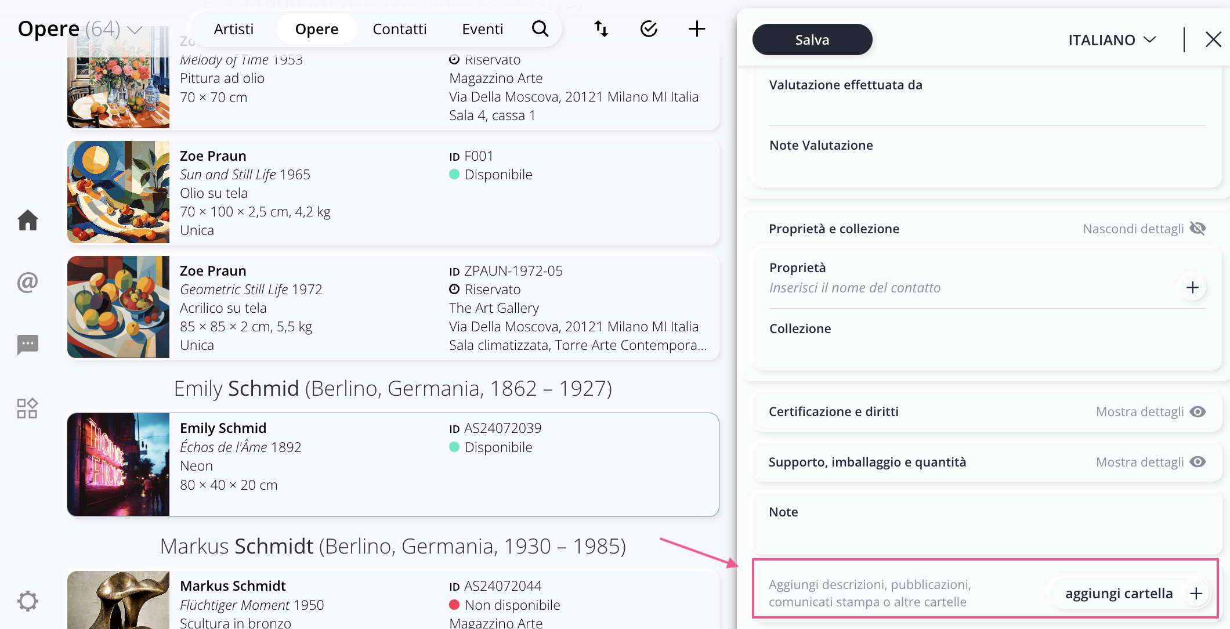Open the chat messages sidebar icon

27,345
